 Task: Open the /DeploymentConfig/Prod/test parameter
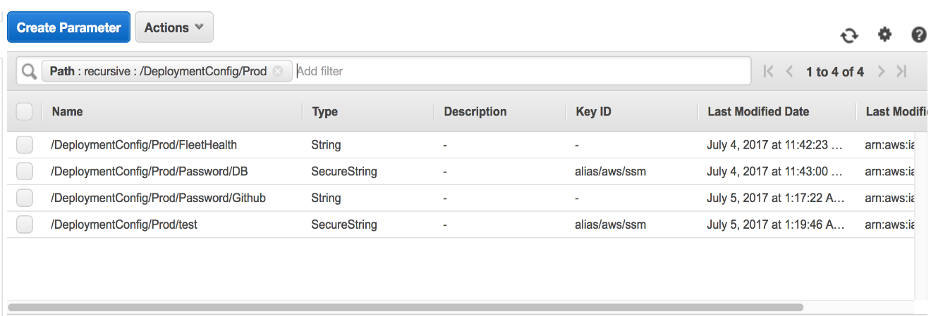point(124,225)
